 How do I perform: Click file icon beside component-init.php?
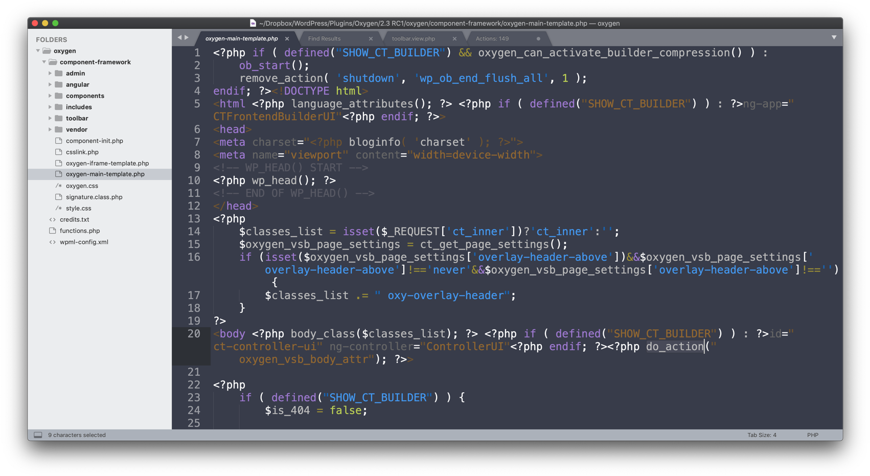coord(59,141)
